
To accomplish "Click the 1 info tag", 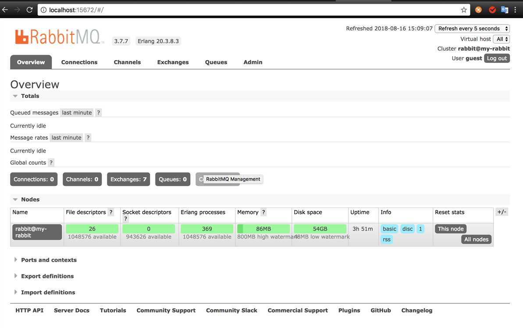I will pos(420,229).
